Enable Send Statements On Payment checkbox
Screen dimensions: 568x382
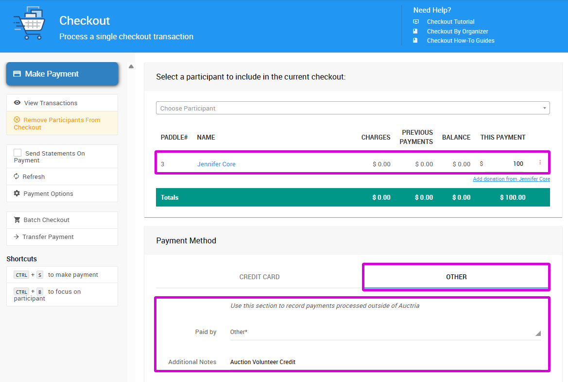point(18,153)
